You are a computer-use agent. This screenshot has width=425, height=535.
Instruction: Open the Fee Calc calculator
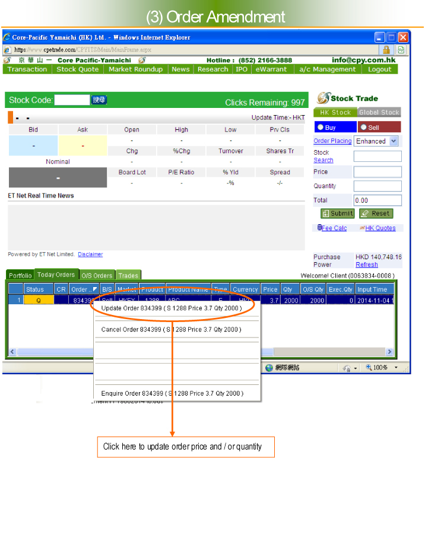coord(332,228)
